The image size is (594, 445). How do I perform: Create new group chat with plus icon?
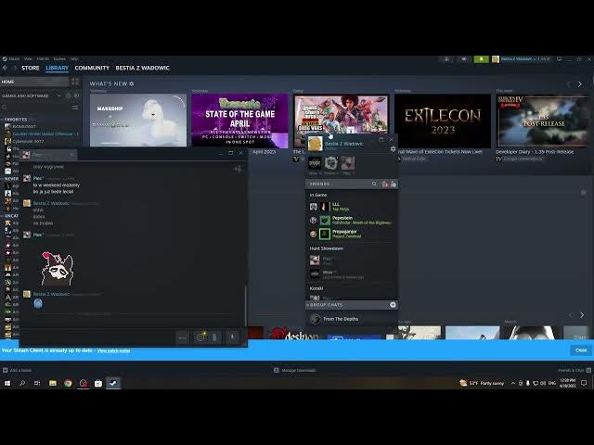click(393, 305)
